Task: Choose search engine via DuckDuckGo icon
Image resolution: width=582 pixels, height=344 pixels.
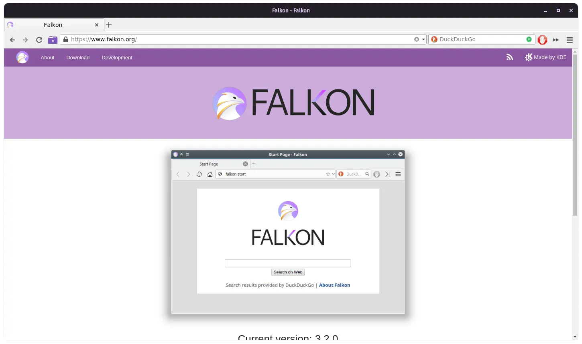Action: (x=434, y=39)
